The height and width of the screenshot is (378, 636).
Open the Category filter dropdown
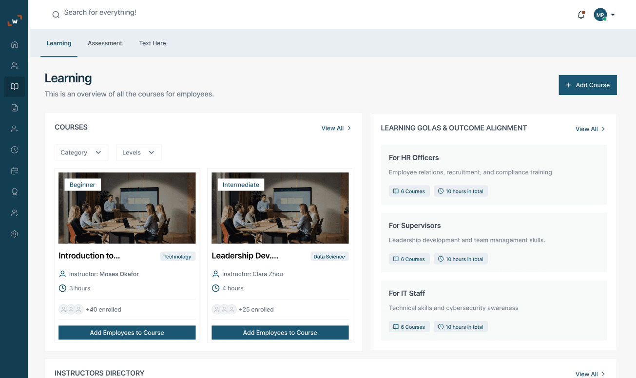81,152
